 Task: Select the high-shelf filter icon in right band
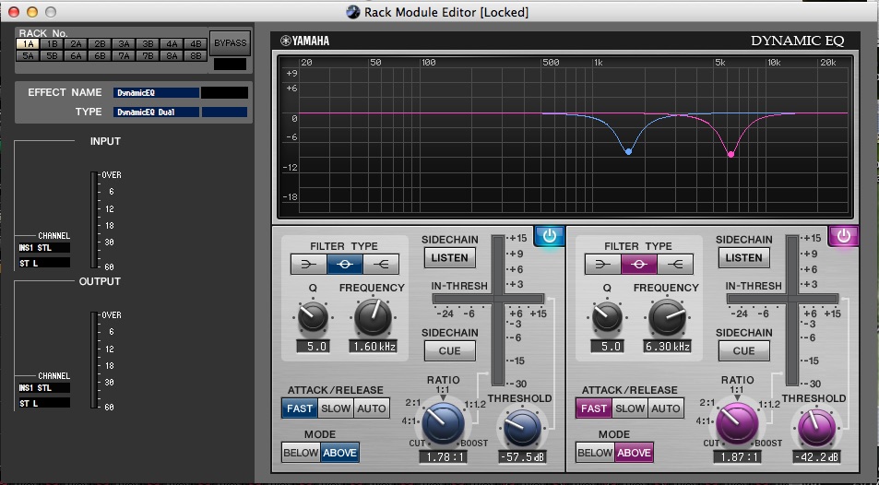(674, 265)
